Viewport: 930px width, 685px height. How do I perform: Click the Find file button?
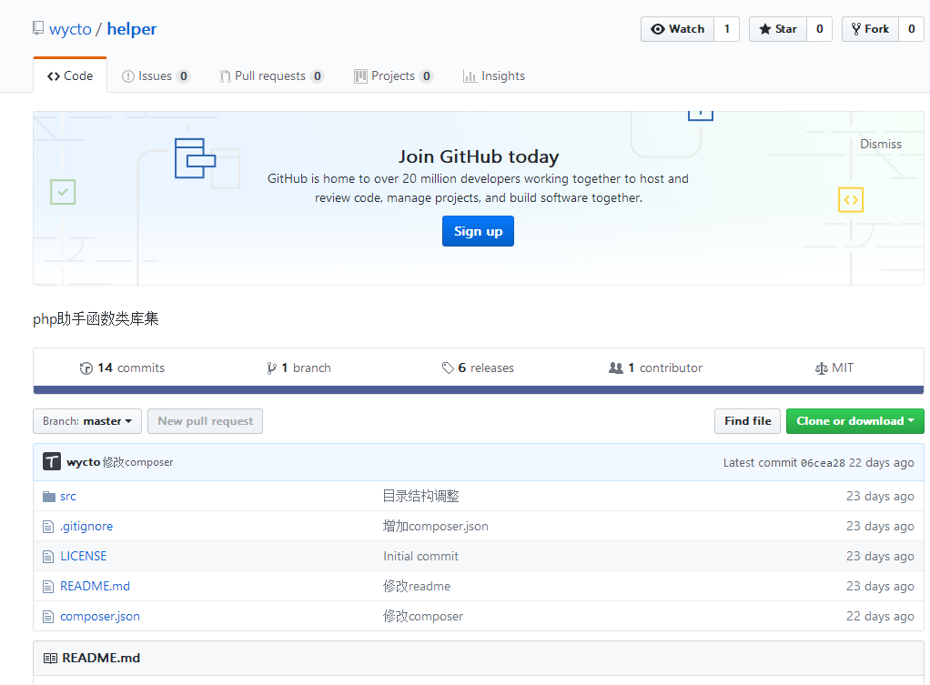[x=747, y=421]
